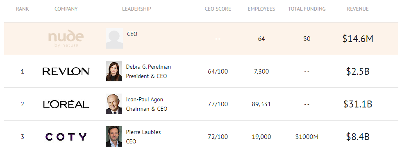Image resolution: width=402 pixels, height=152 pixels.
Task: Click the Revenue column header
Action: point(358,9)
